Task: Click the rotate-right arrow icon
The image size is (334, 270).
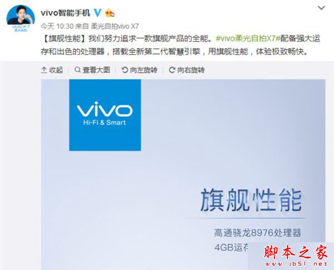Action: tap(172, 70)
